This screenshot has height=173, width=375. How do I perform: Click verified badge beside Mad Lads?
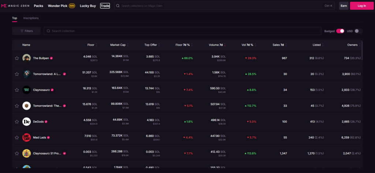tap(48, 137)
